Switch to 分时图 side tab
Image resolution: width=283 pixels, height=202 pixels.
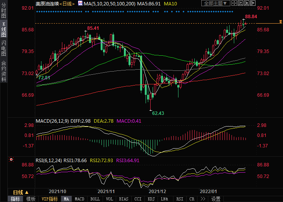pyautogui.click(x=4, y=12)
